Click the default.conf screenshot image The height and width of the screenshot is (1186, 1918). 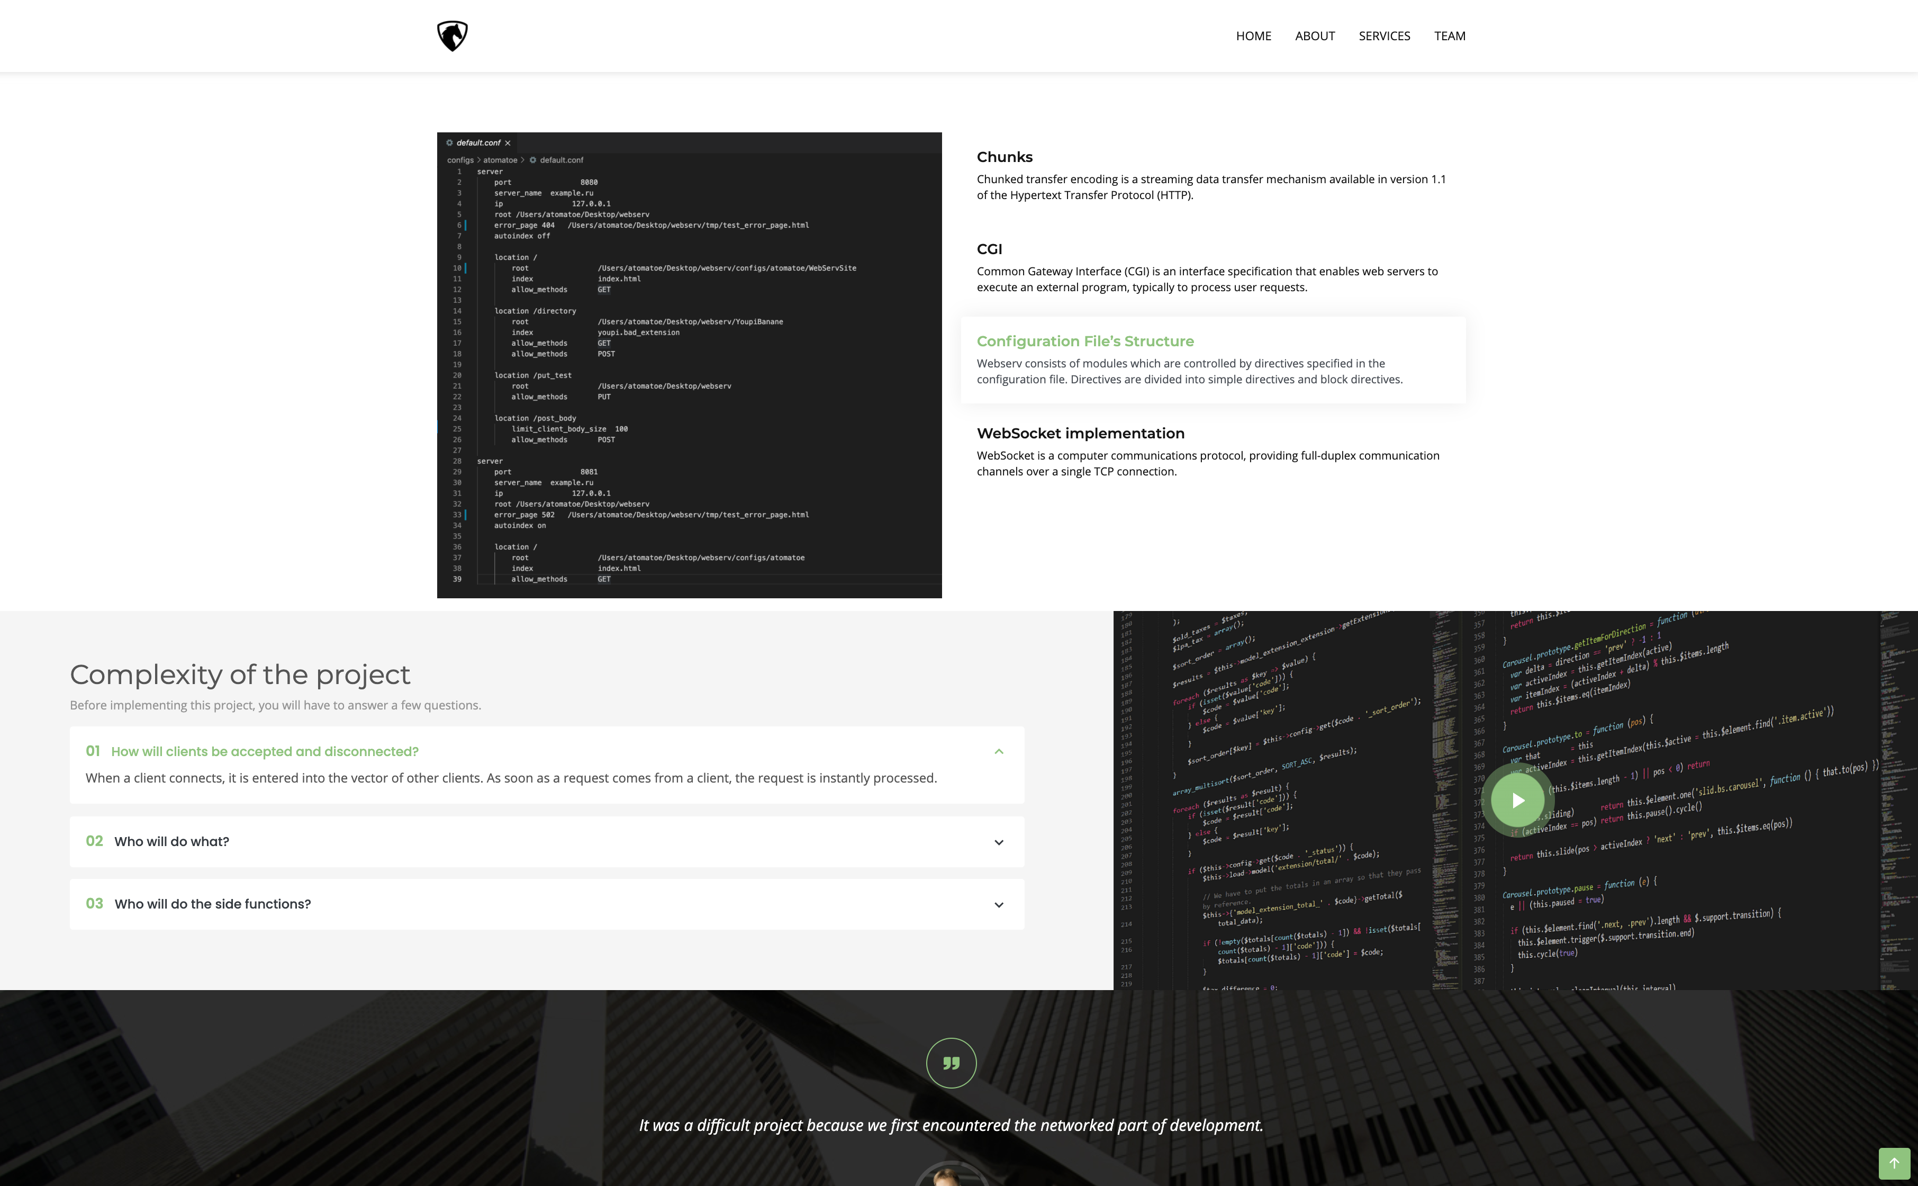(x=689, y=365)
